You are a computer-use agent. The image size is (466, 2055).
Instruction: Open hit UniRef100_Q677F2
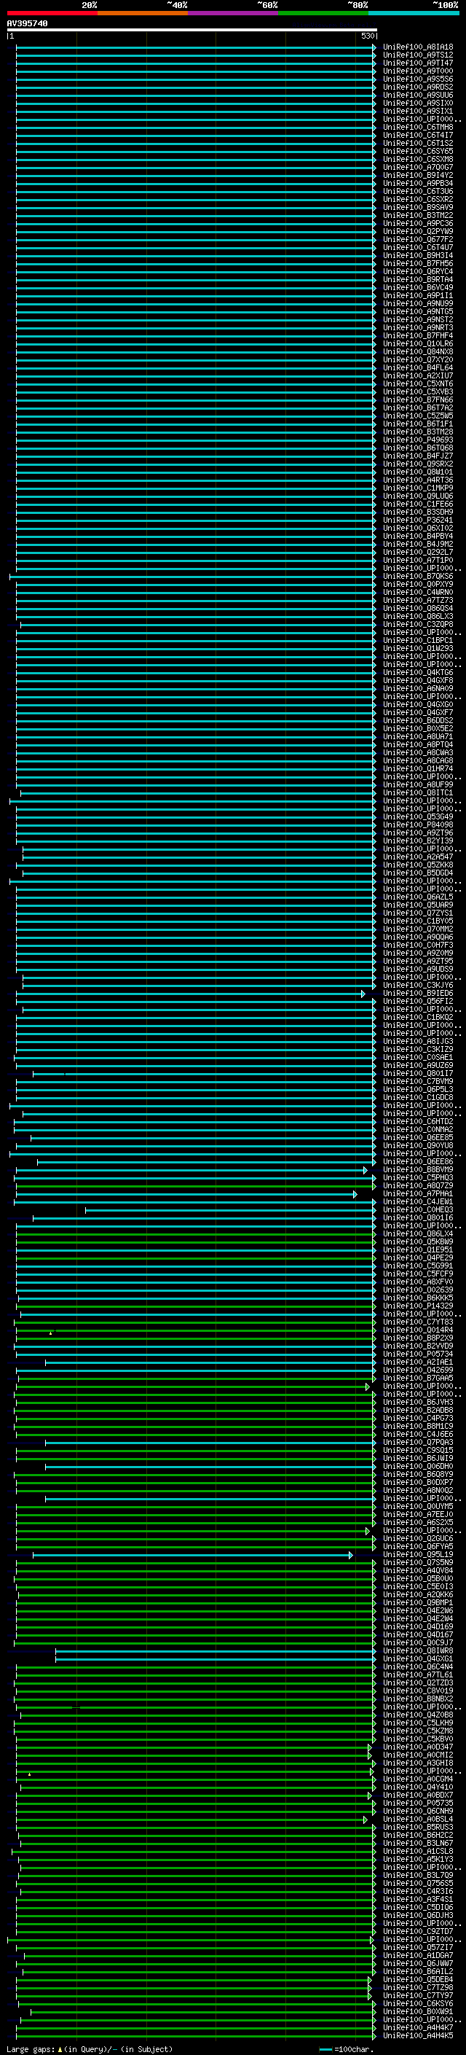coord(418,239)
